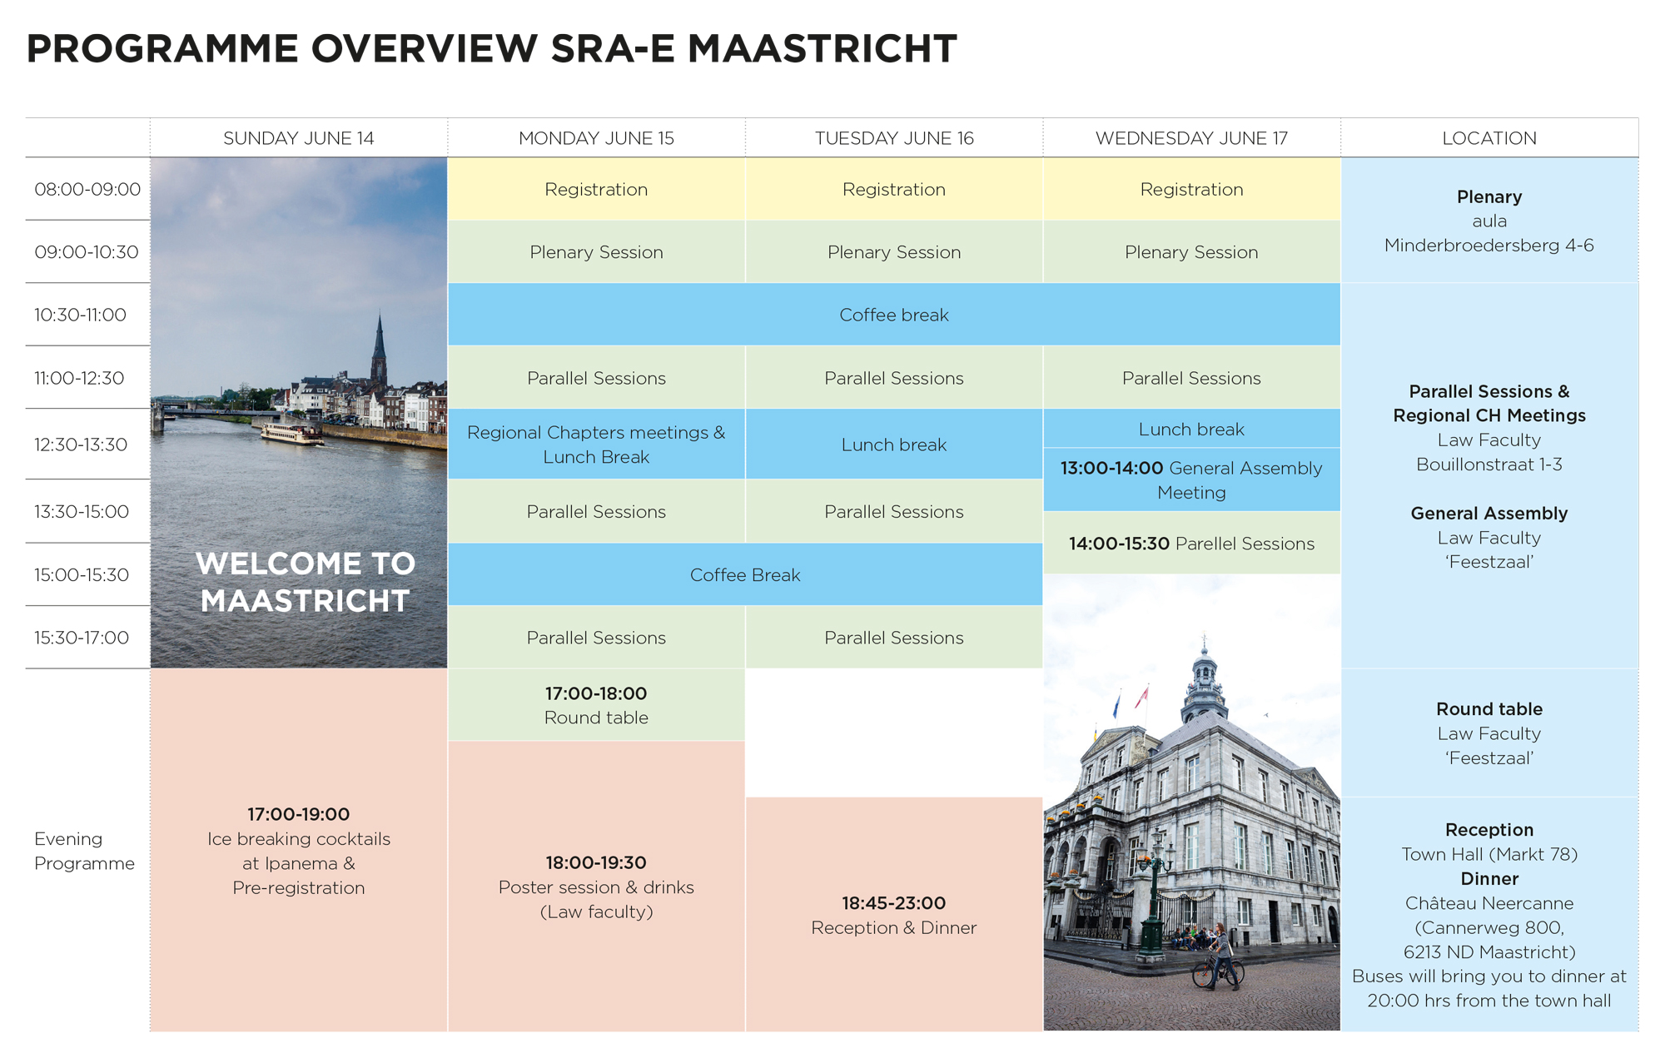The width and height of the screenshot is (1665, 1058).
Task: Click the 09:00-10:30 time row label
Action: (x=87, y=252)
